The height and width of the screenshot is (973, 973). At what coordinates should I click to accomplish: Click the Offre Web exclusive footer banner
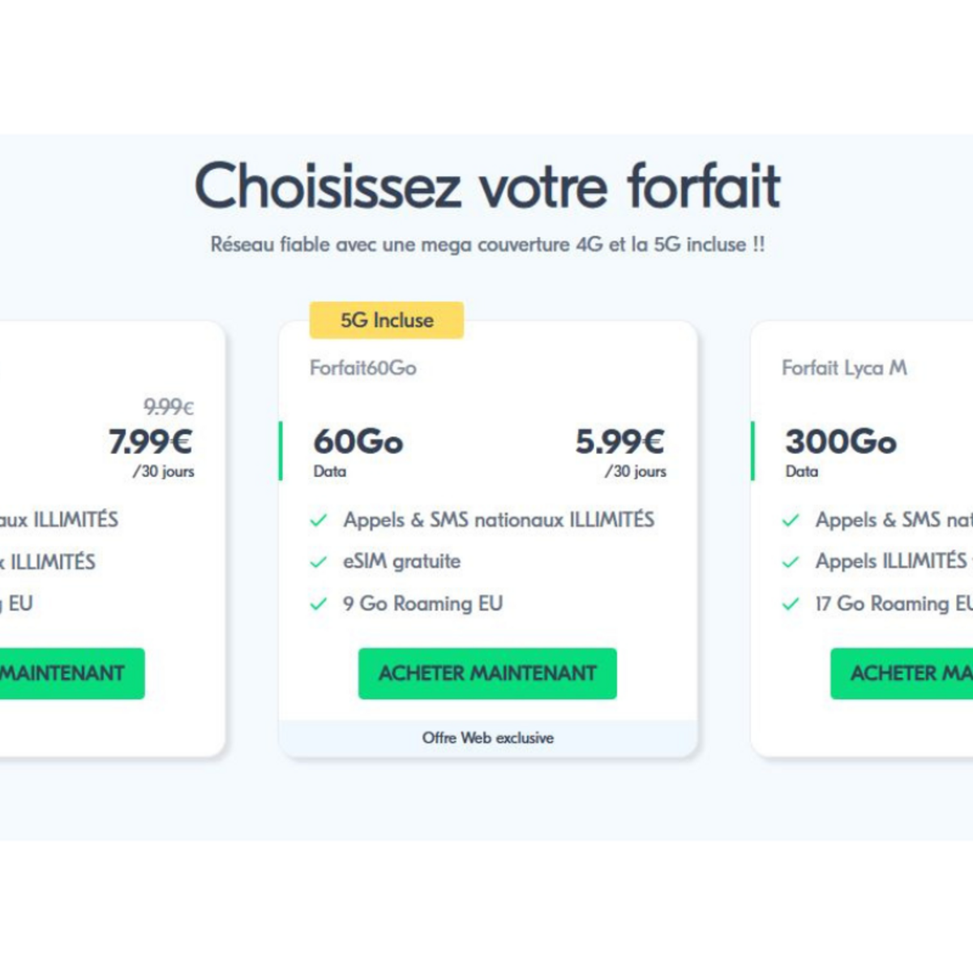(487, 738)
